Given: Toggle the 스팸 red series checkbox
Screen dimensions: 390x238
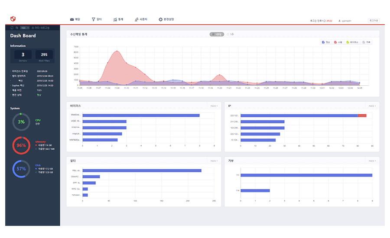Looking at the screenshot, I should pos(335,42).
